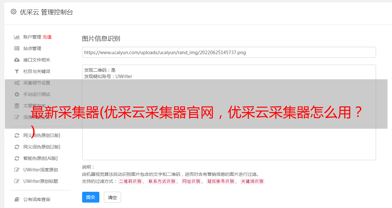392x208 pixels.
Task: Click the 栏目与关键词 filter icon
Action: pyautogui.click(x=17, y=71)
